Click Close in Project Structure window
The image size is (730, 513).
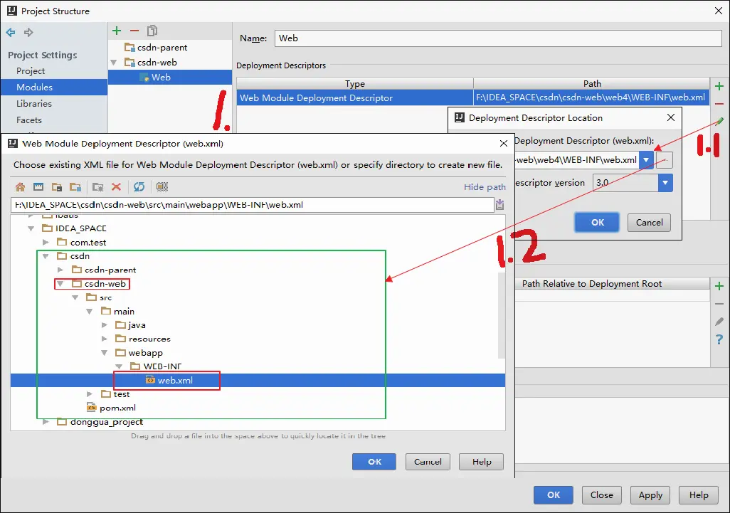click(601, 495)
